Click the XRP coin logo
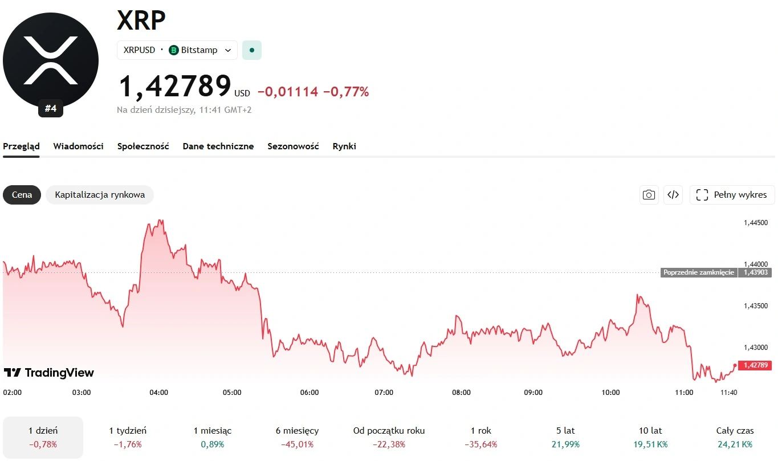The width and height of the screenshot is (778, 461). (51, 60)
